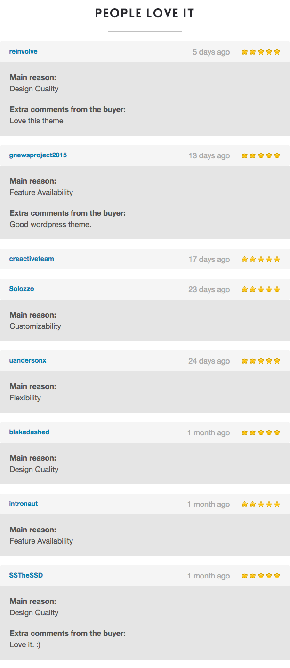
Task: Open Solozzo's profile link
Action: 22,289
